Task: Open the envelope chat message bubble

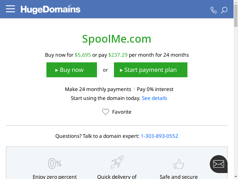Action: point(219,164)
